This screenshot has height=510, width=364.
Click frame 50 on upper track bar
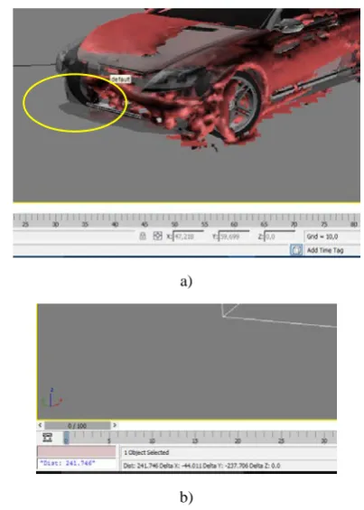(x=174, y=224)
